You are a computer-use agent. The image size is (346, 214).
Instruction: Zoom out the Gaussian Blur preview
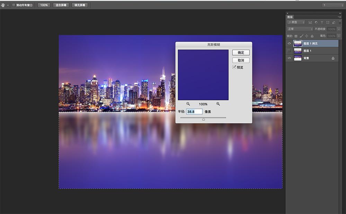pos(188,104)
